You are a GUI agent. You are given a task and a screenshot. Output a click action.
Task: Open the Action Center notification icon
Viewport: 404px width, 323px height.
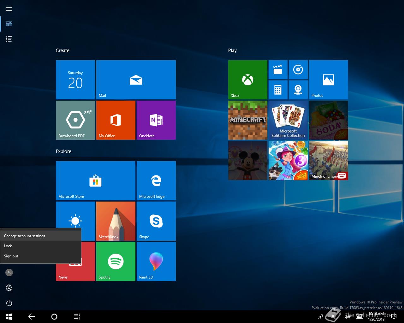click(x=394, y=317)
